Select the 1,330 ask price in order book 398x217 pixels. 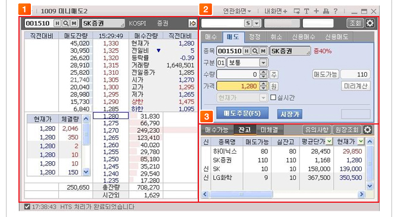[111, 43]
